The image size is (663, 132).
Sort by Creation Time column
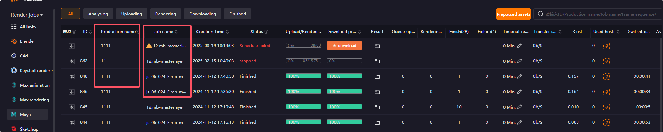(228, 32)
